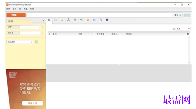Click into the main search query field
Image resolution: width=196 pixels, height=109 pixels.
[99, 15]
